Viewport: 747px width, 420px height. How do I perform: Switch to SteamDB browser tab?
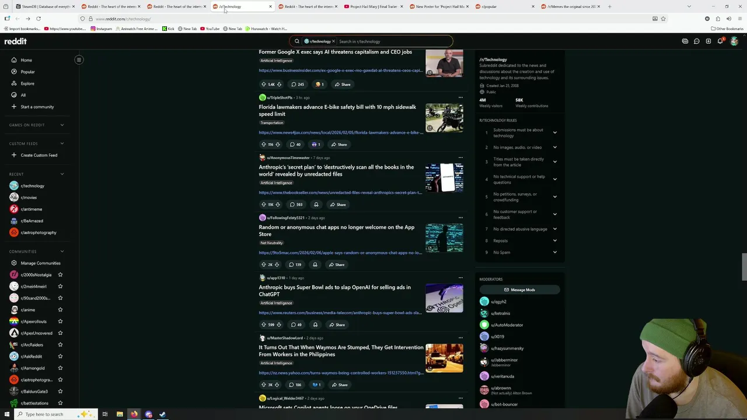tap(46, 6)
